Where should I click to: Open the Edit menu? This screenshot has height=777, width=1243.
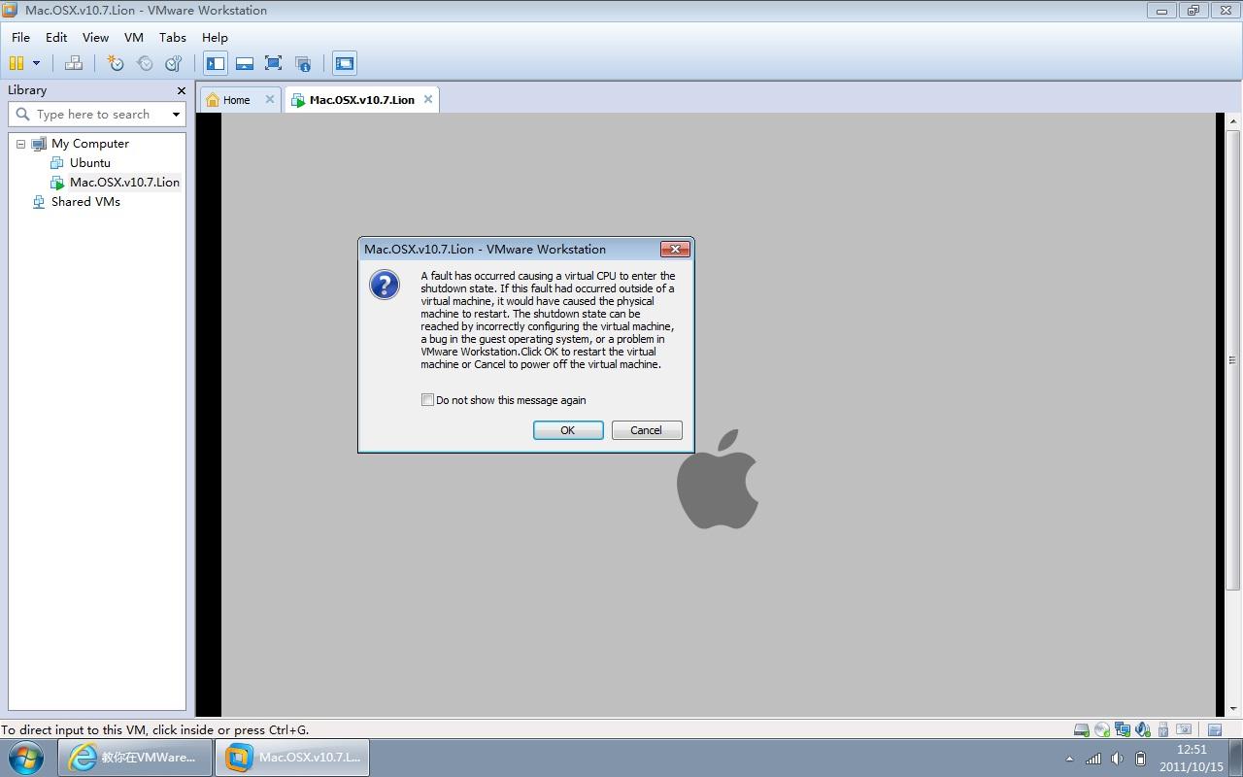pos(56,37)
